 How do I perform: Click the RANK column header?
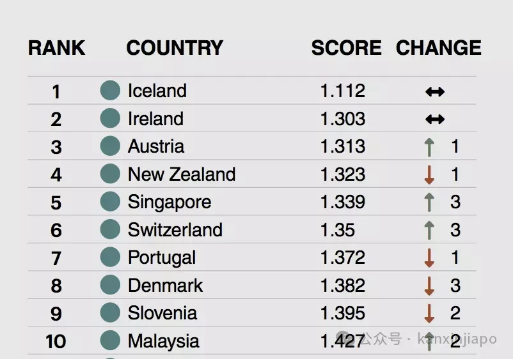[x=56, y=48]
